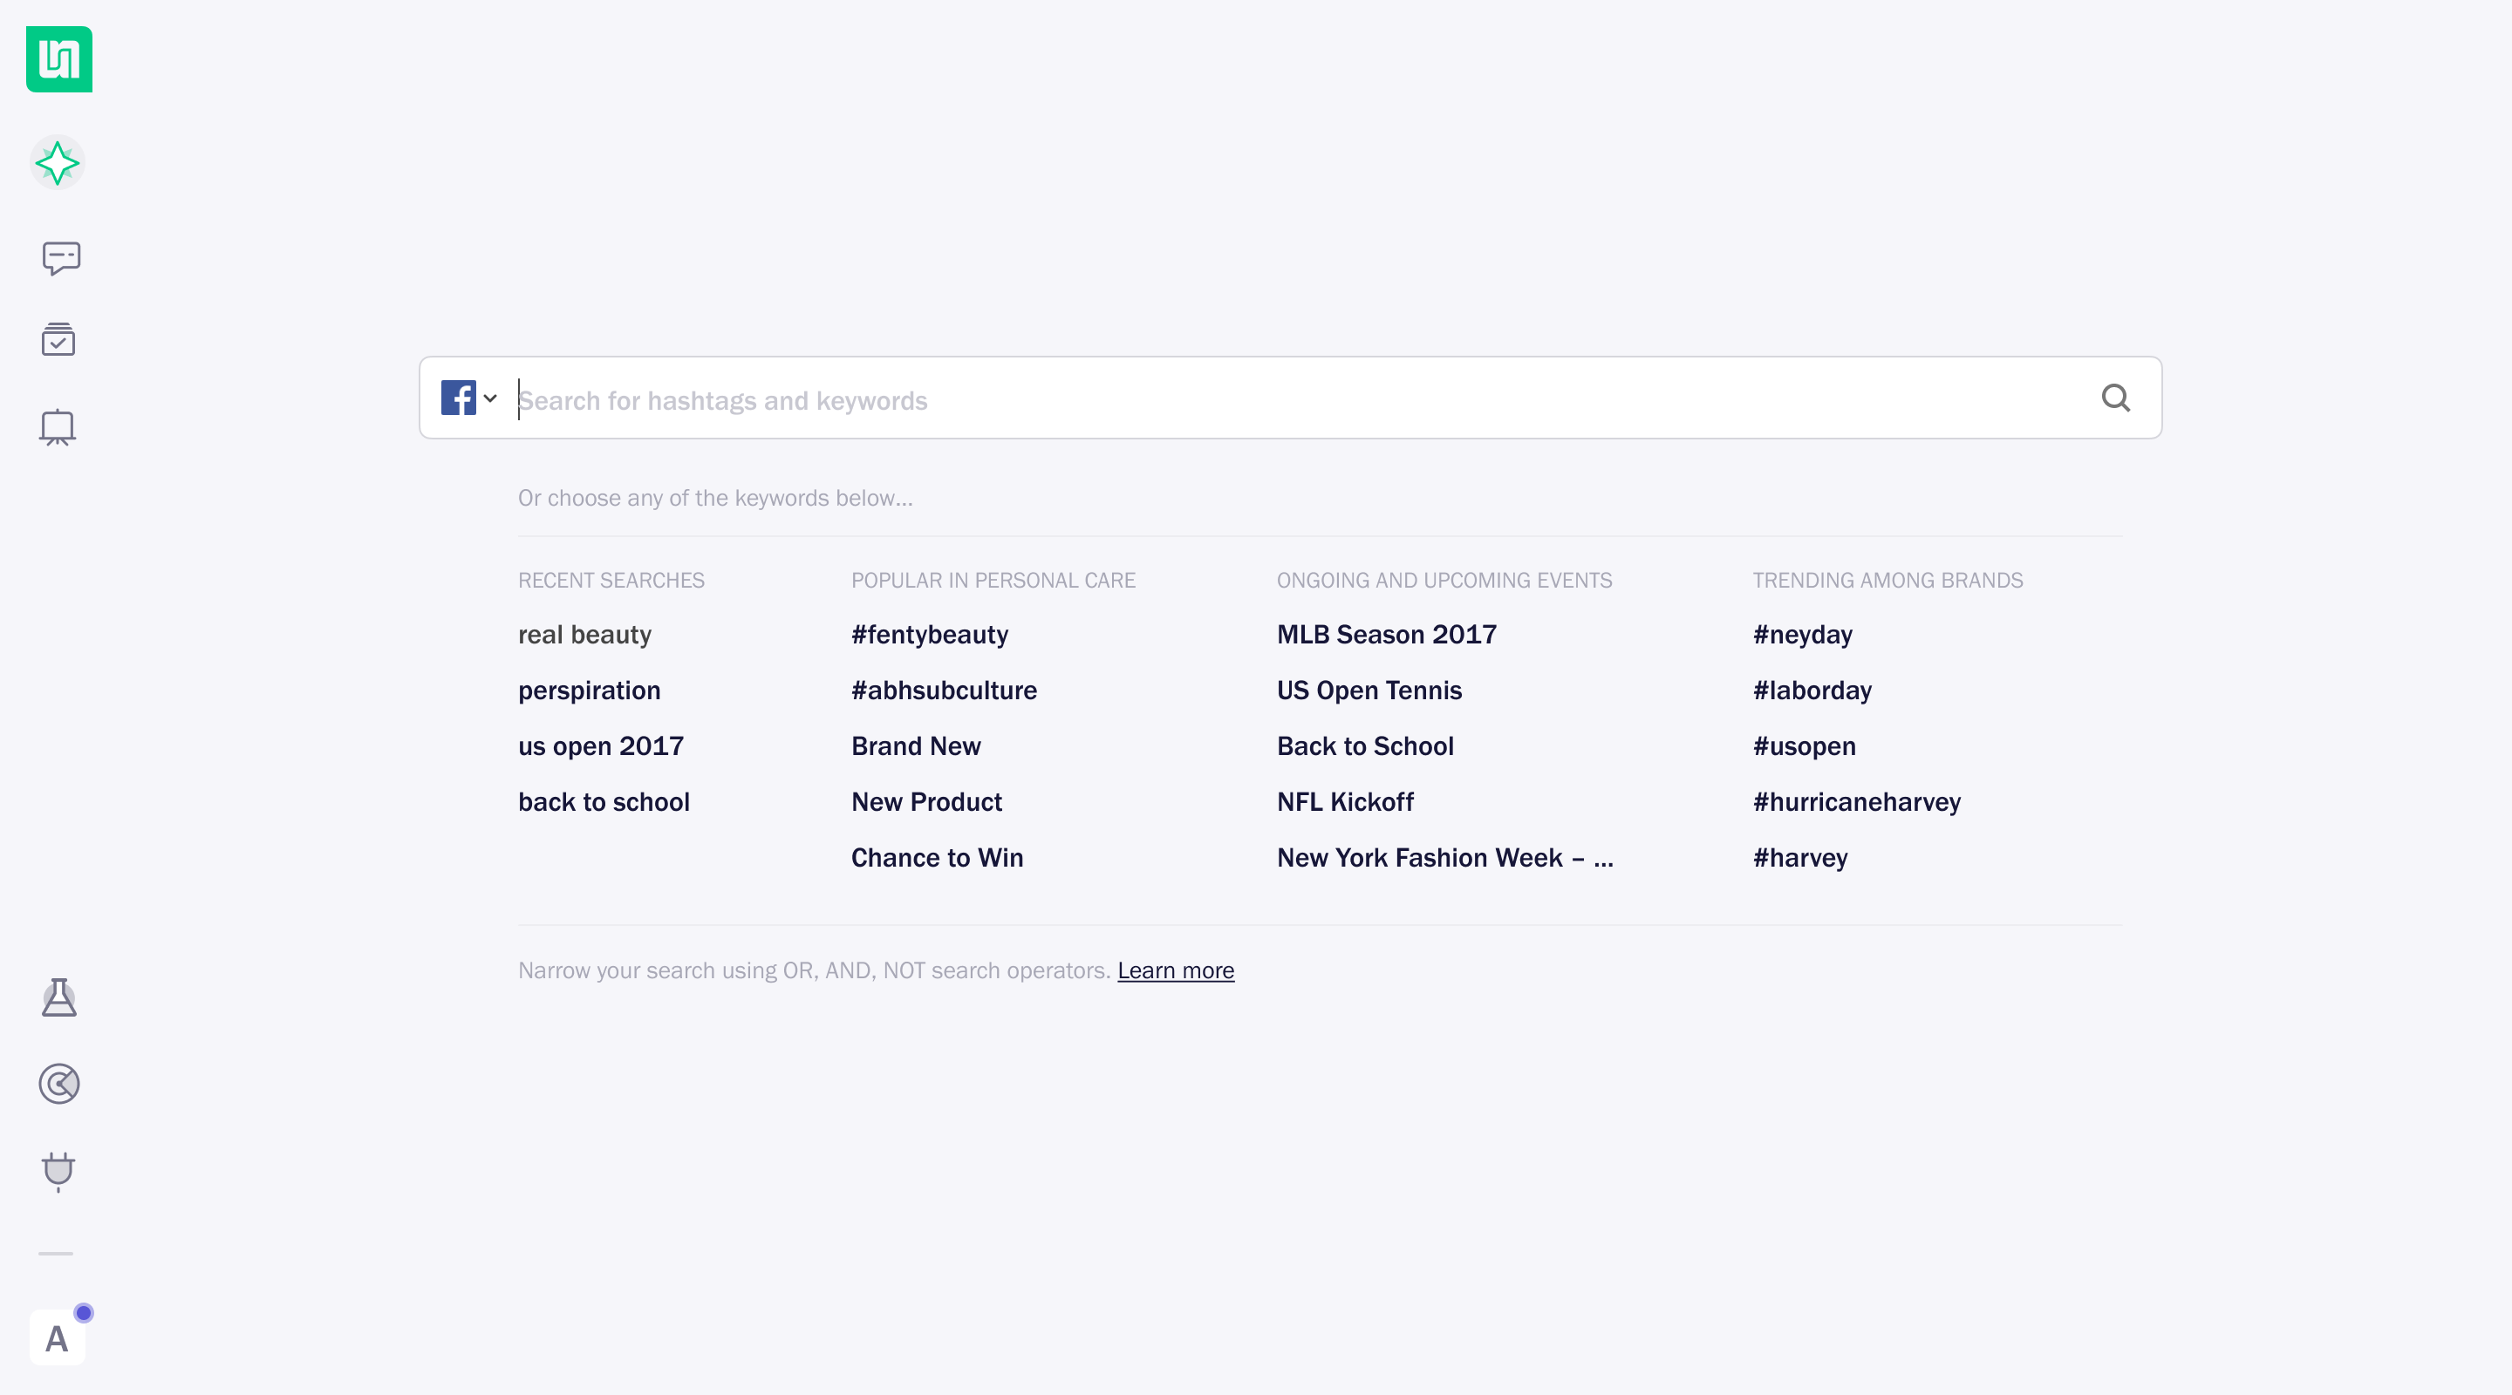
Task: Open the circular target audience icon
Action: (58, 1084)
